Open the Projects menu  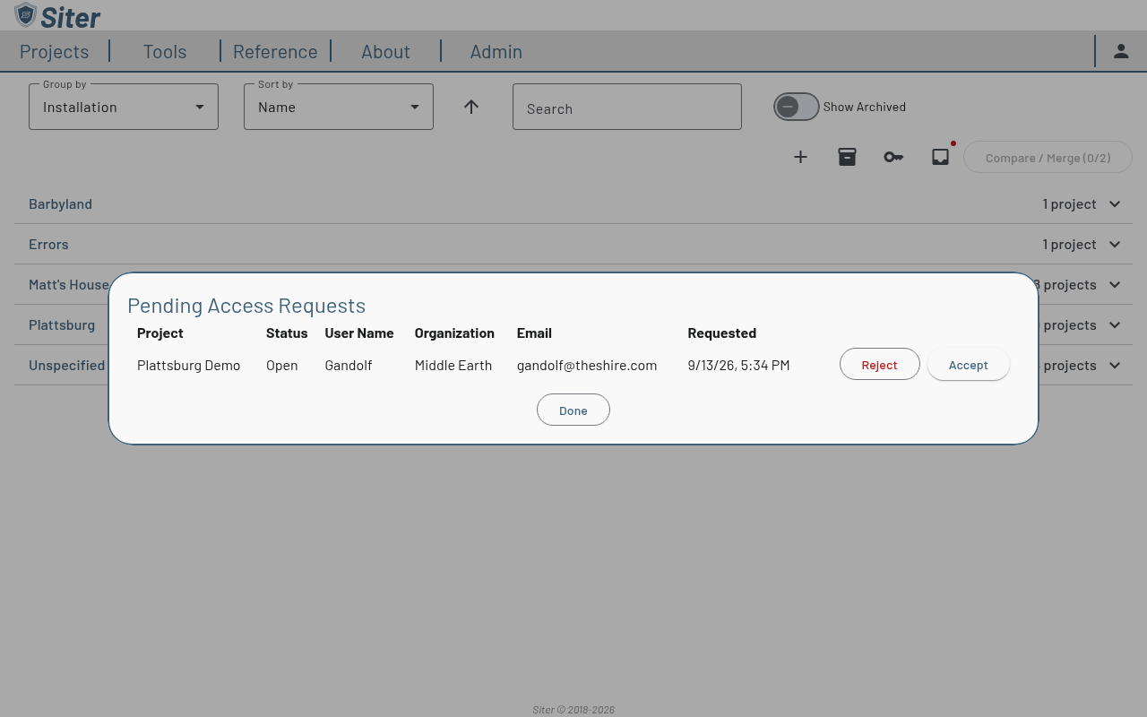point(54,51)
